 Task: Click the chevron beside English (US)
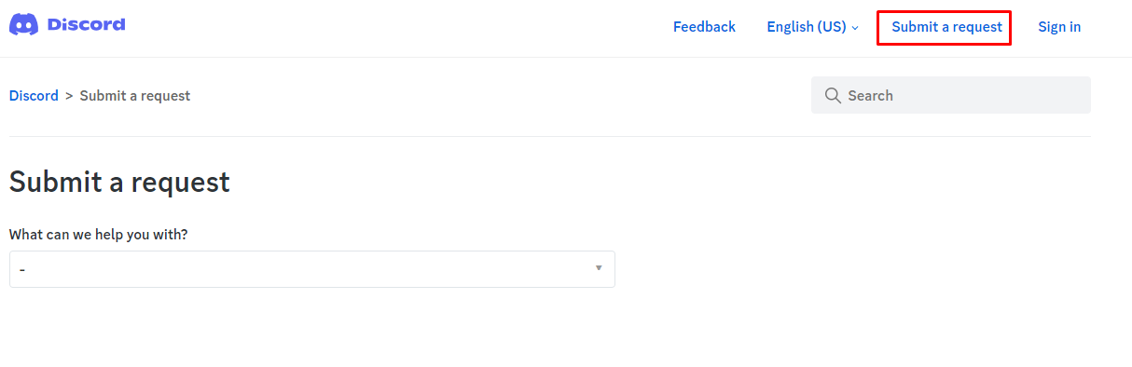tap(855, 28)
